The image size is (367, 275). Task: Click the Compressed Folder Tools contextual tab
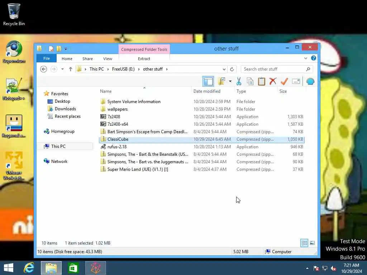144,49
